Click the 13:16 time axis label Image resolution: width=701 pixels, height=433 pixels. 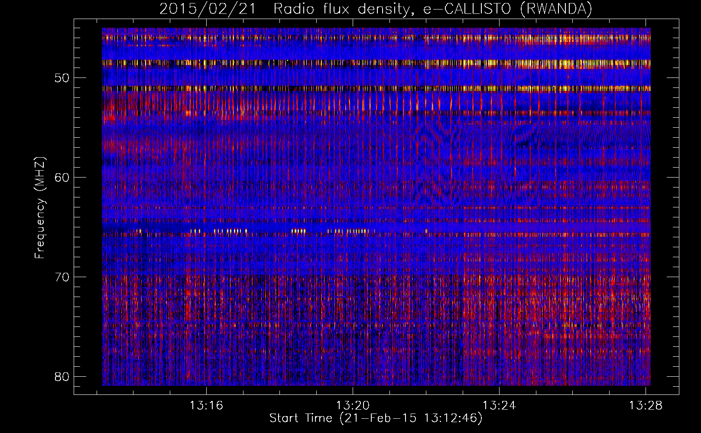[206, 406]
